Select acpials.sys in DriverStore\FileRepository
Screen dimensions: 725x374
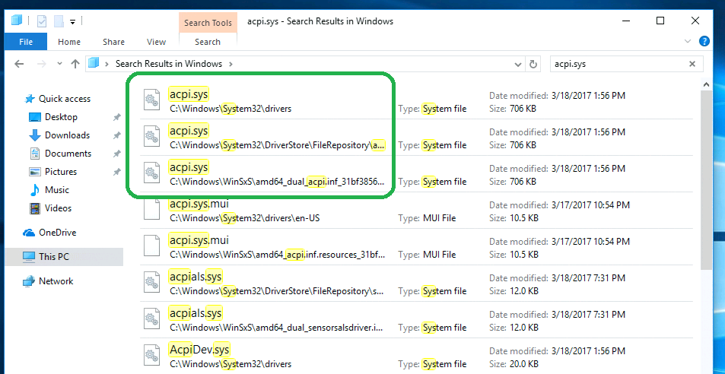pos(416,284)
